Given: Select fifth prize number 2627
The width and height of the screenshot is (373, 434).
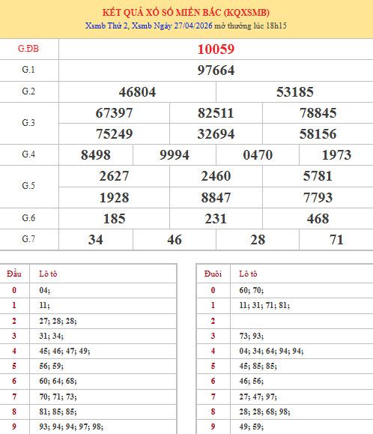Looking at the screenshot, I should coord(114,176).
